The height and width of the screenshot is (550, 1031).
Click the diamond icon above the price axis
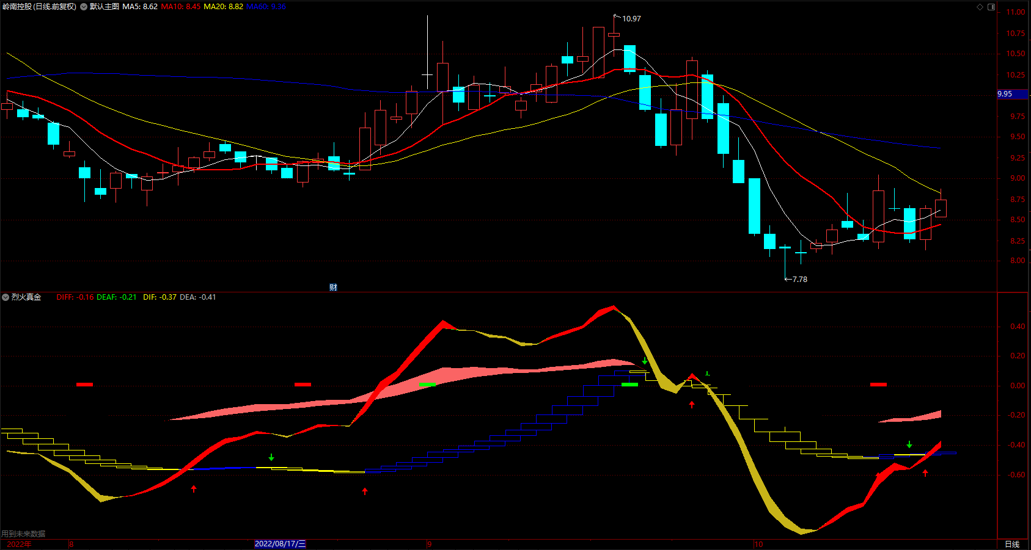tap(980, 7)
